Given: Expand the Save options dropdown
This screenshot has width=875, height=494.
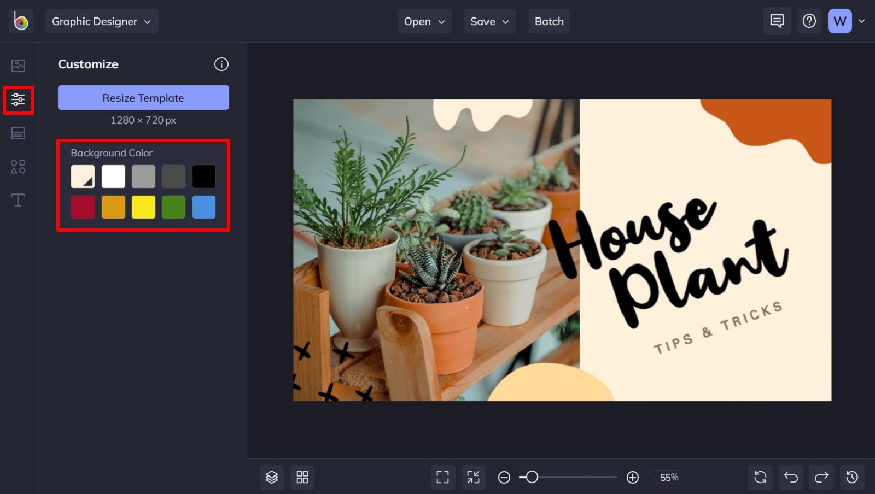Looking at the screenshot, I should 489,21.
